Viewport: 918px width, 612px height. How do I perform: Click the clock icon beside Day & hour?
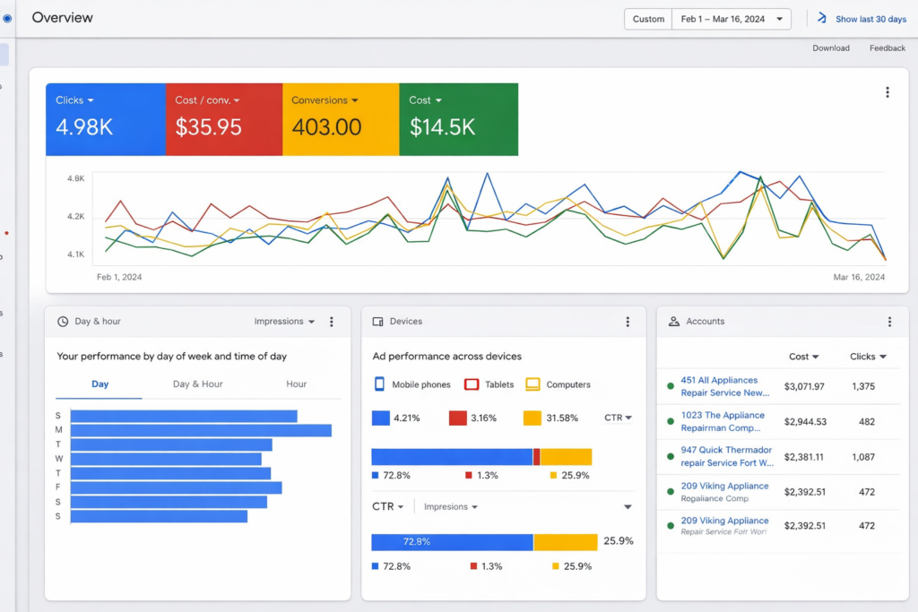tap(63, 322)
